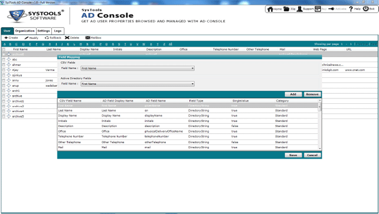379x214 pixels.
Task: Click the Delete toolbar item
Action: pos(72,38)
